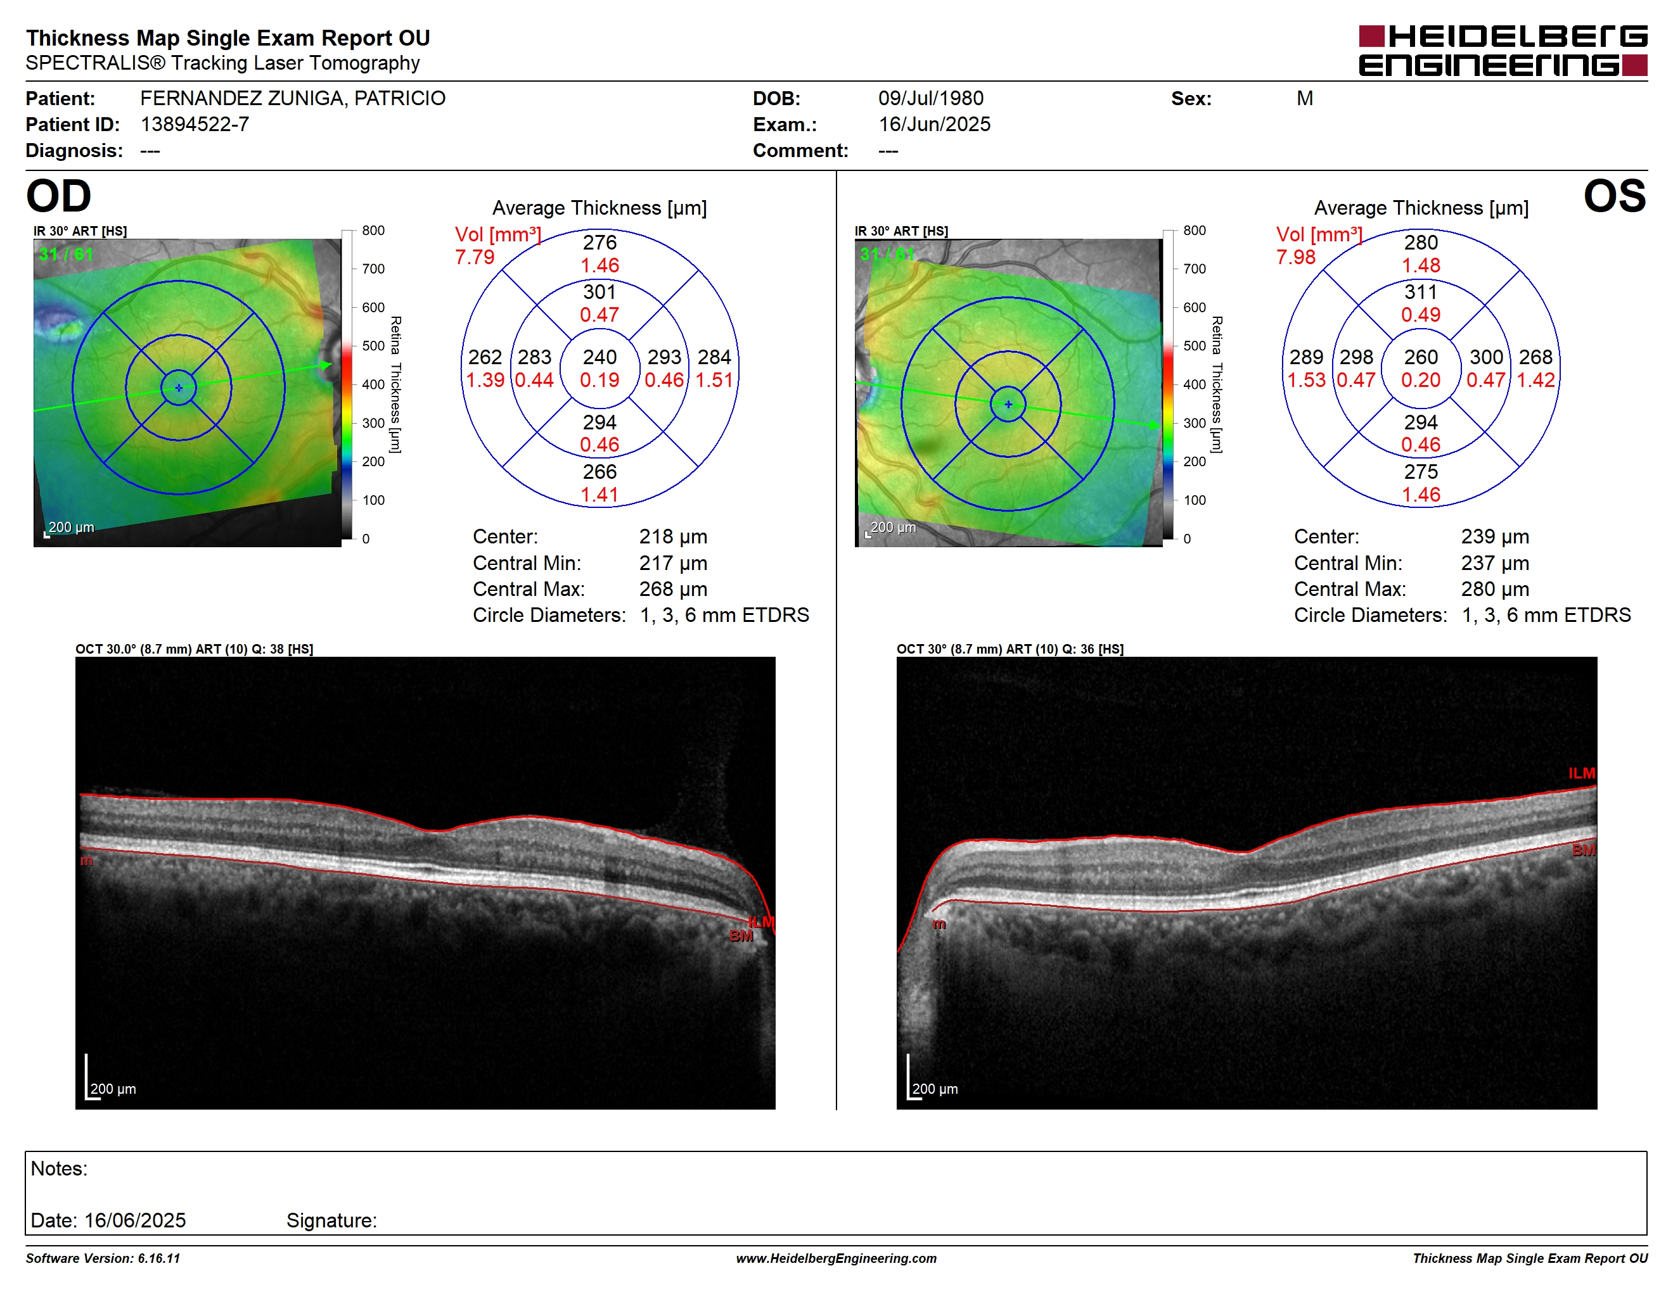Click the DOB value 09/Jul/1980

pos(931,99)
